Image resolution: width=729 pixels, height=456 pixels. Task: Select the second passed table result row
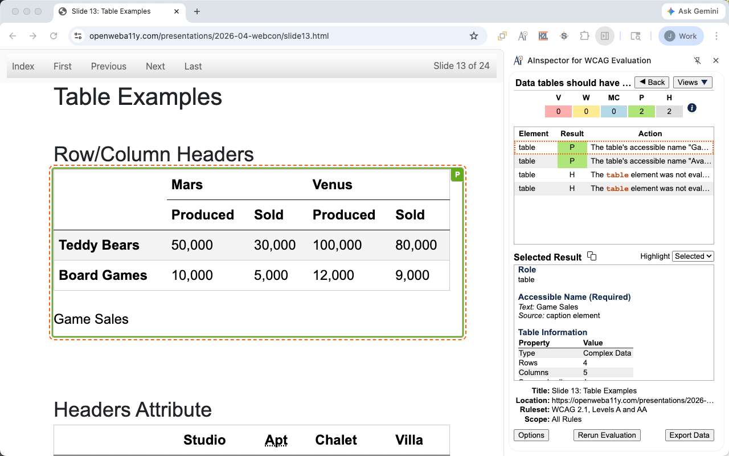613,161
